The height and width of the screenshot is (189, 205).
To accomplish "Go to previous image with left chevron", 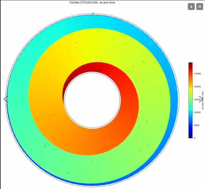I will [x=6, y=99].
